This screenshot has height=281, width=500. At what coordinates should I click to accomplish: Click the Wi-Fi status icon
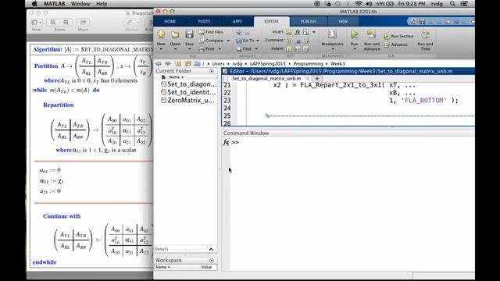click(359, 4)
